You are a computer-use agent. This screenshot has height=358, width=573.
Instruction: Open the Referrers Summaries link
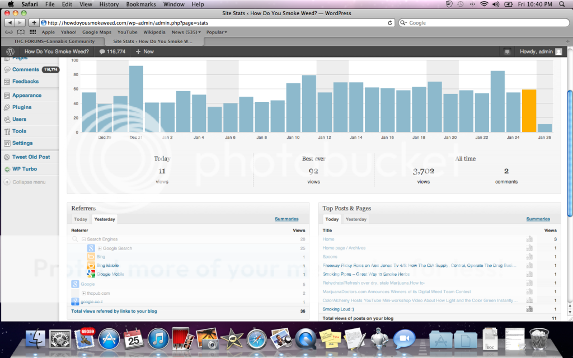pos(286,219)
